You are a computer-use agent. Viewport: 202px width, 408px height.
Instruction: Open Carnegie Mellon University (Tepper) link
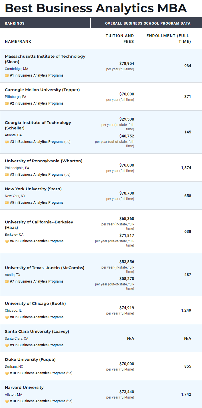click(42, 90)
